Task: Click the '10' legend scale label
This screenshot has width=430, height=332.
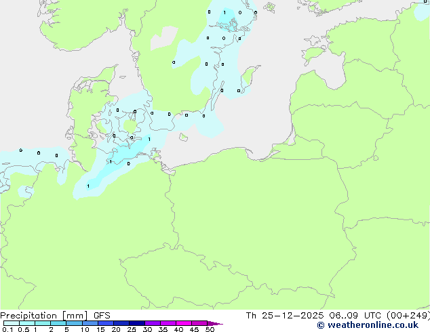Action: click(85, 329)
